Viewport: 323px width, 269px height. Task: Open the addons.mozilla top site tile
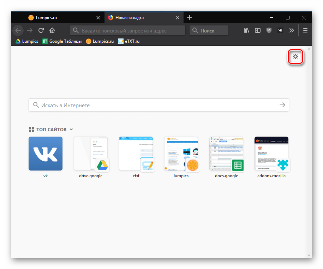pos(271,154)
